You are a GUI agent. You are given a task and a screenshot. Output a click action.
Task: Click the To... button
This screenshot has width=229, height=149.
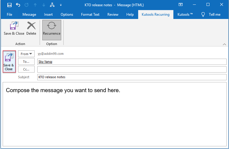tap(26, 62)
